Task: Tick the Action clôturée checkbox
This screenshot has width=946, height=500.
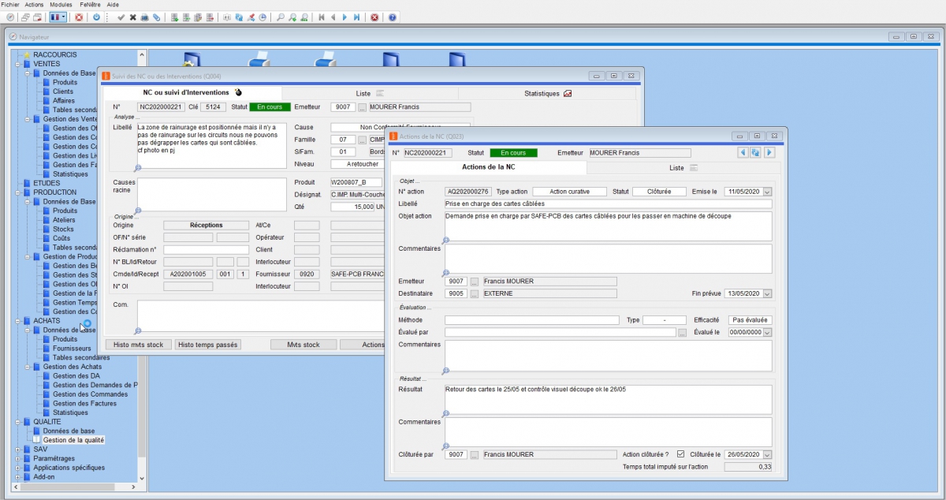Action: (x=683, y=454)
